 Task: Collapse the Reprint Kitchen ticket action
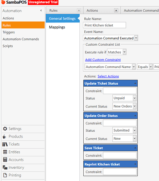[x=135, y=164]
